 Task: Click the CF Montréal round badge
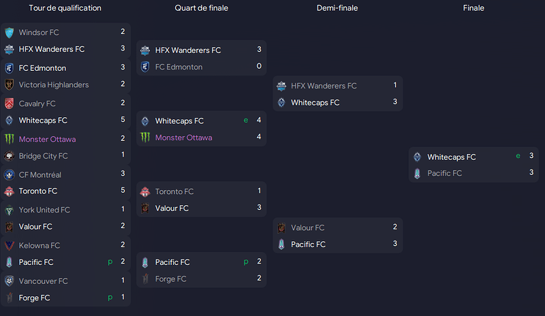pos(10,174)
